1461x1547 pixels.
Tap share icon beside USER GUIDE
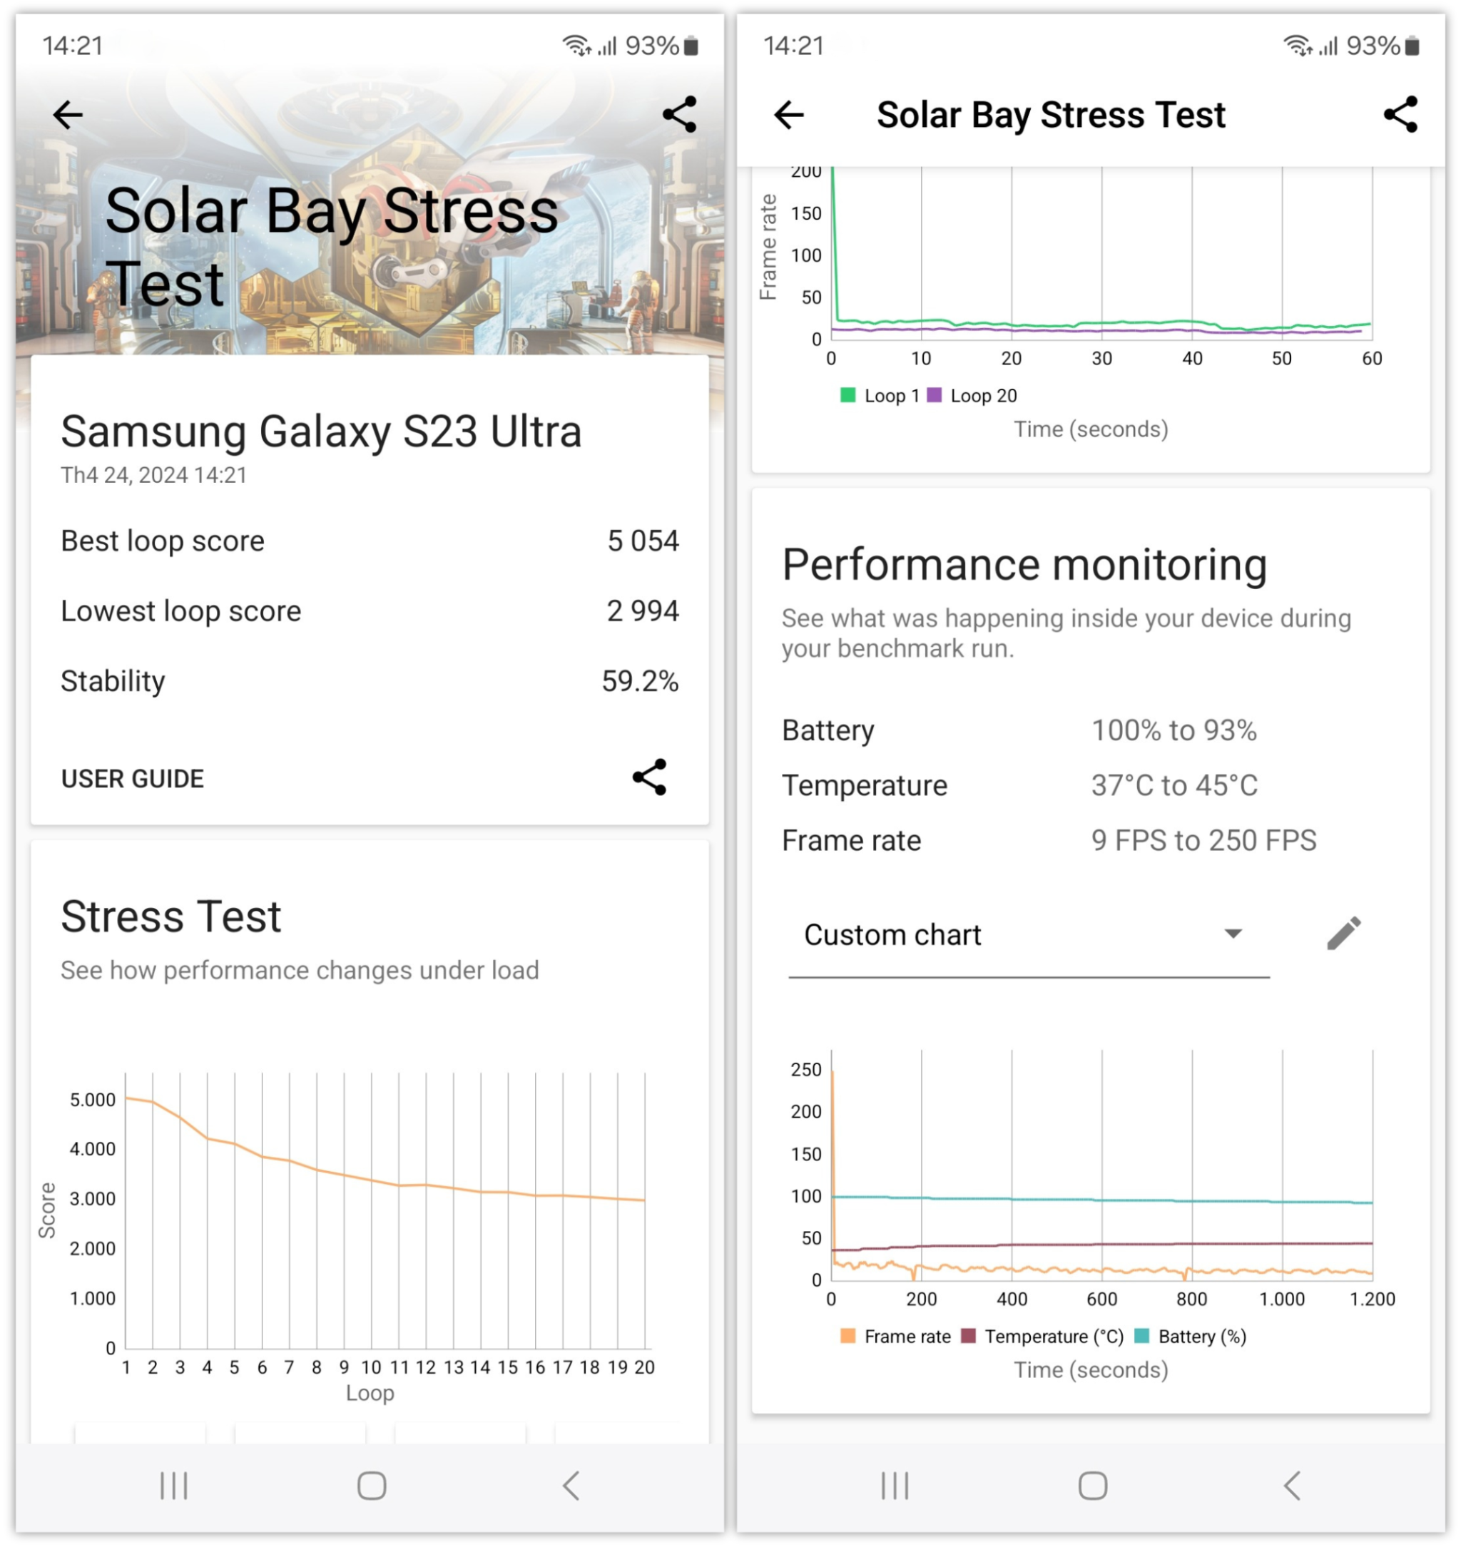(x=648, y=777)
